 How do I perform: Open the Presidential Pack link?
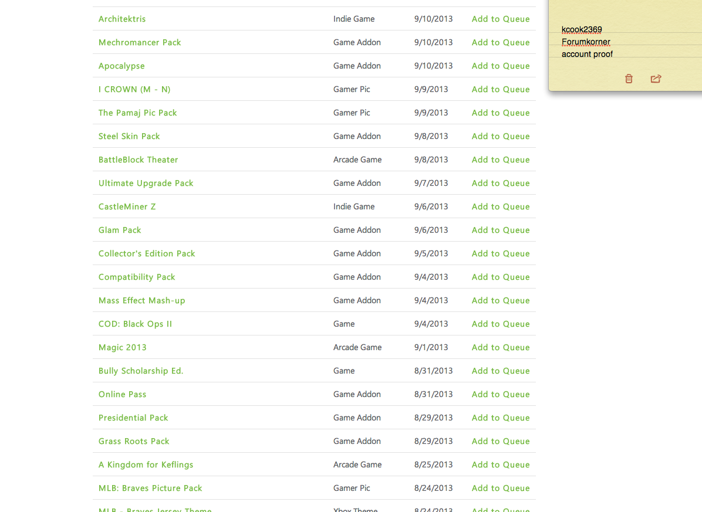(x=133, y=418)
